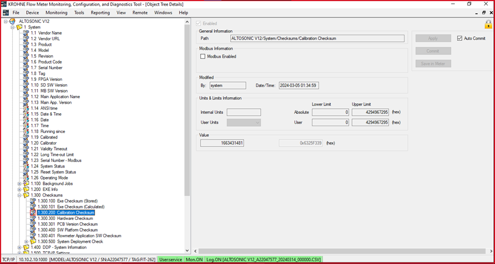Click the decimal Value field 1663431481

point(222,143)
